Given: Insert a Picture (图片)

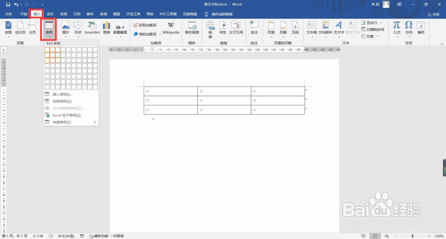Looking at the screenshot, I should (x=66, y=29).
